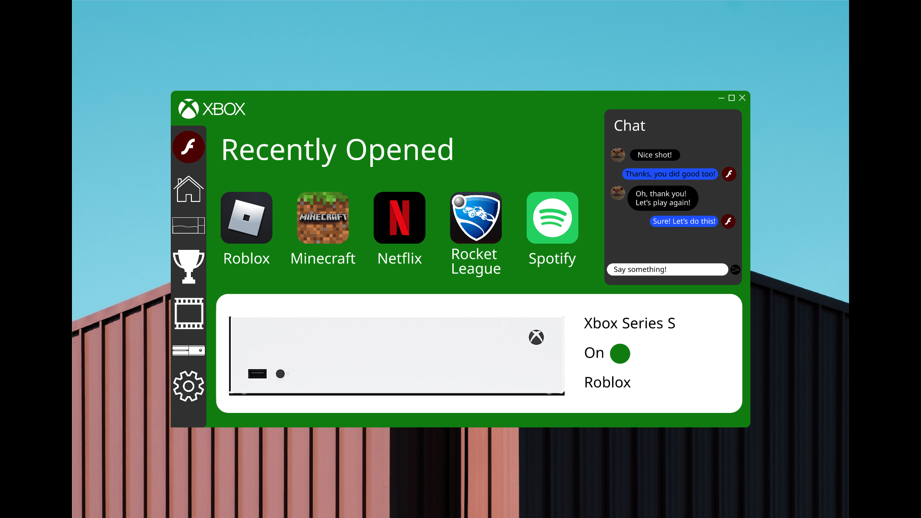Open the media screen icon in the sidebar
The height and width of the screenshot is (518, 921).
(x=189, y=225)
